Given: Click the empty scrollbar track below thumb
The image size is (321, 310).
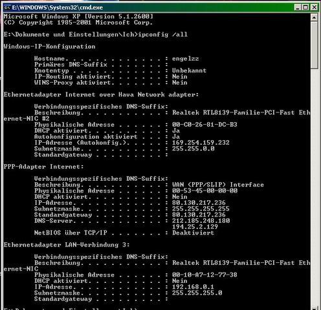Looking at the screenshot, I should 314,187.
